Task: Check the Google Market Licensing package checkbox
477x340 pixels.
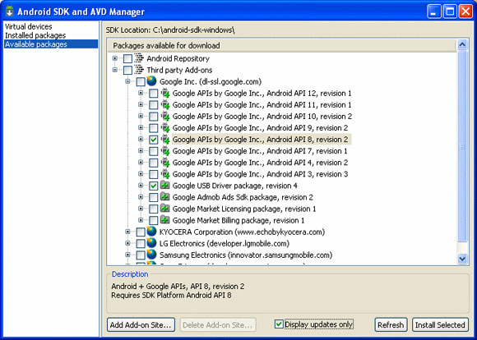Action: (x=153, y=209)
